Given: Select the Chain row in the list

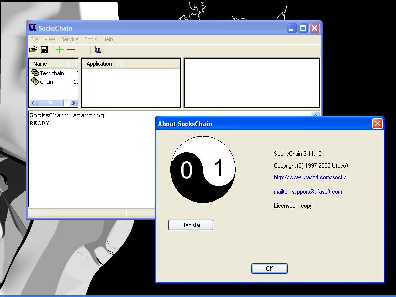Looking at the screenshot, I should [x=54, y=82].
